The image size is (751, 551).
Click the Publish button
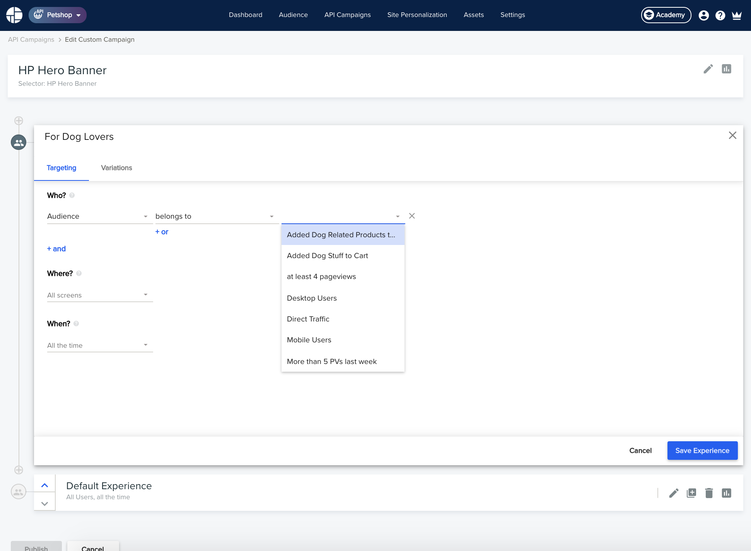[x=36, y=546]
